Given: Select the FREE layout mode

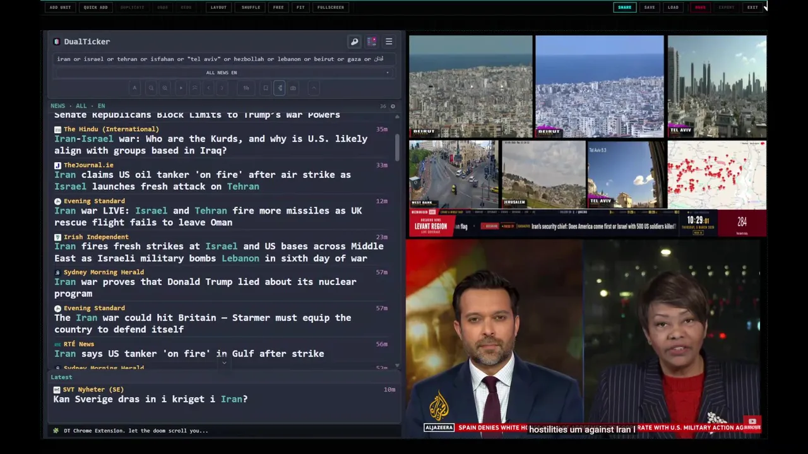Looking at the screenshot, I should [278, 8].
